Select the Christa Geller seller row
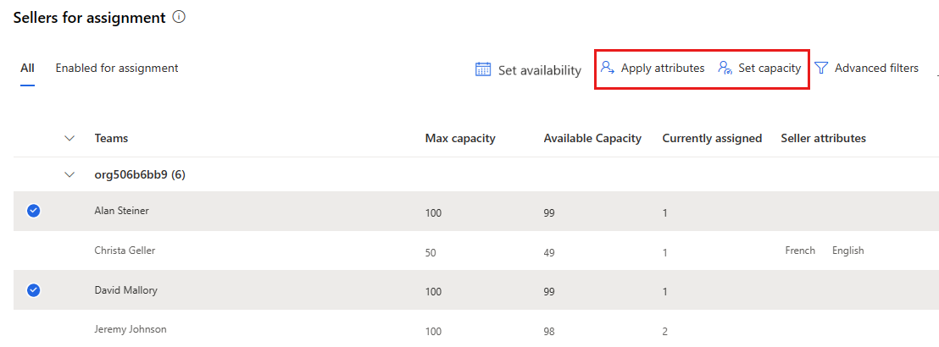 pos(125,251)
